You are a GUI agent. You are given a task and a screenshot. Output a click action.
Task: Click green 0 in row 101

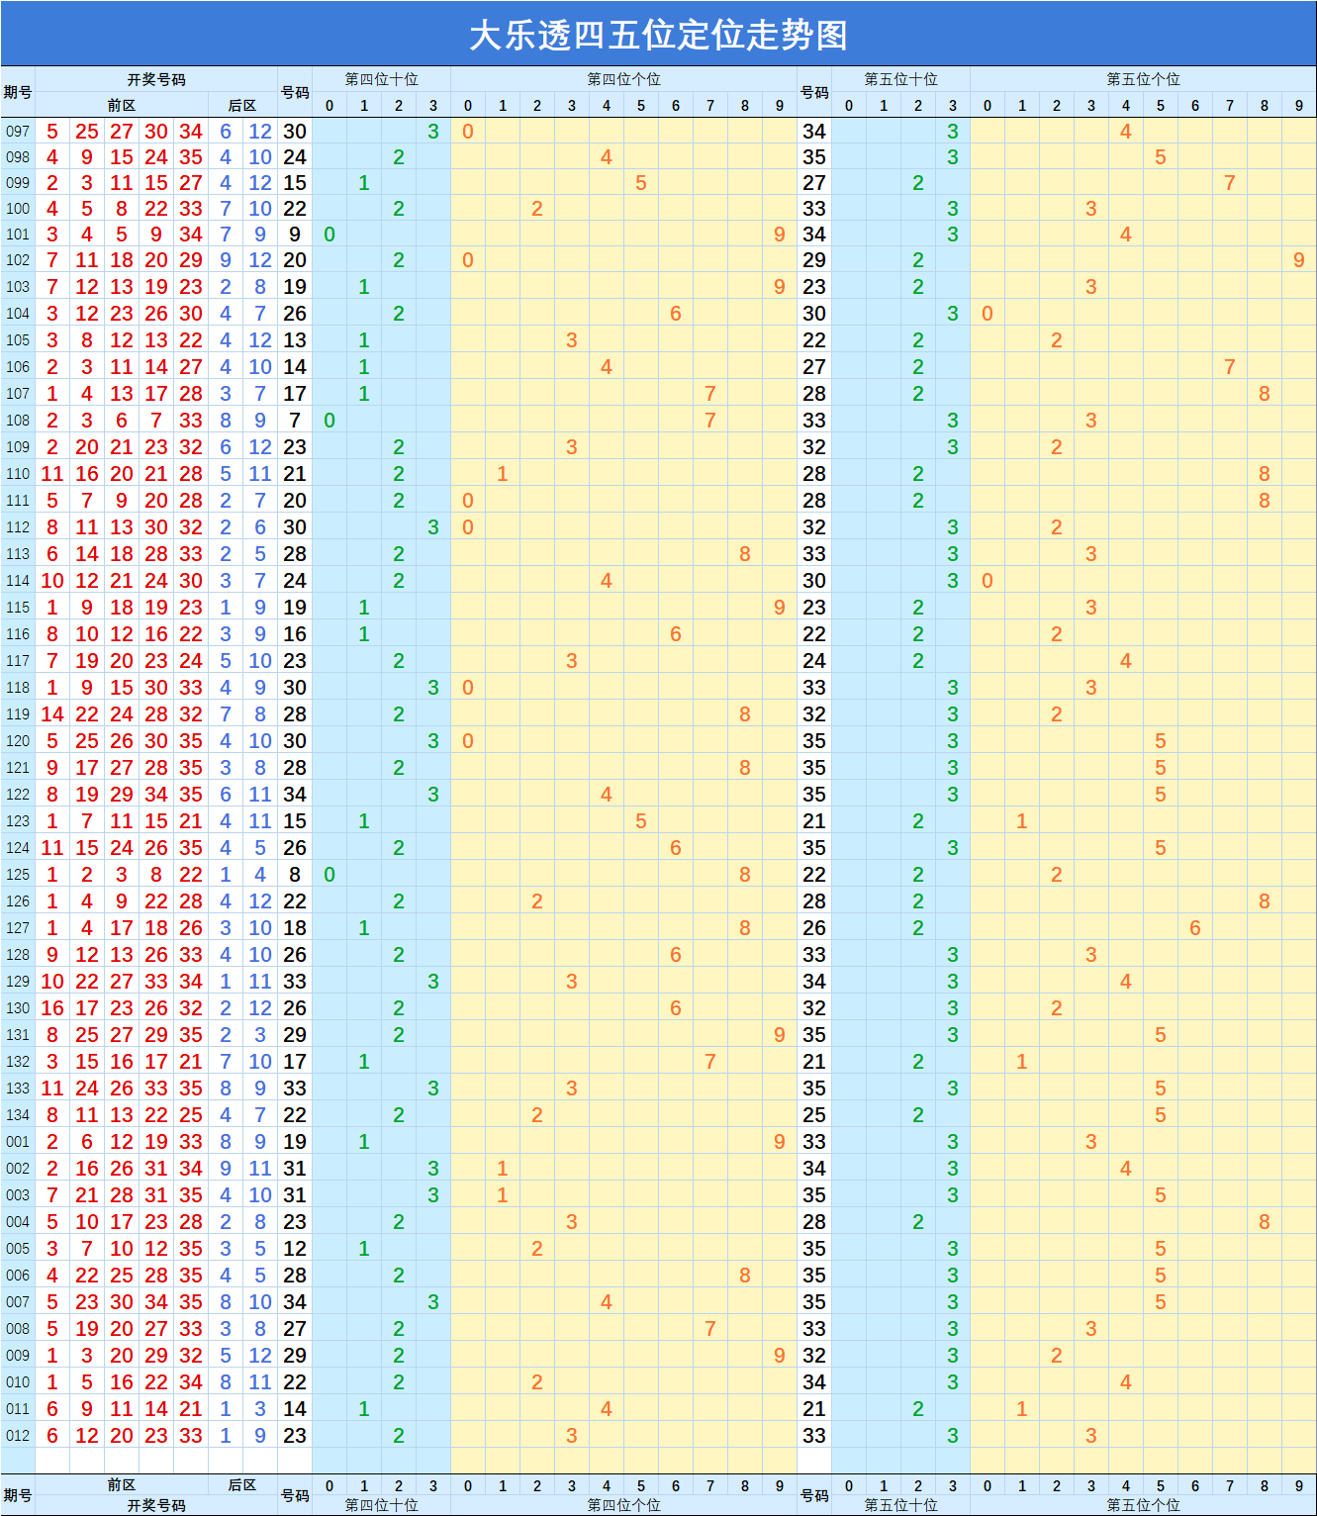[329, 234]
